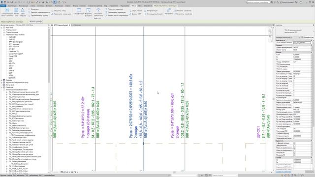Toggle the Показать PE checkbox
This screenshot has height=177, width=315.
click(294, 155)
